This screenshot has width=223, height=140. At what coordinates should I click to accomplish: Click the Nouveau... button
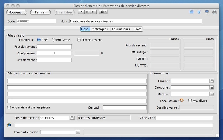pos(17,12)
